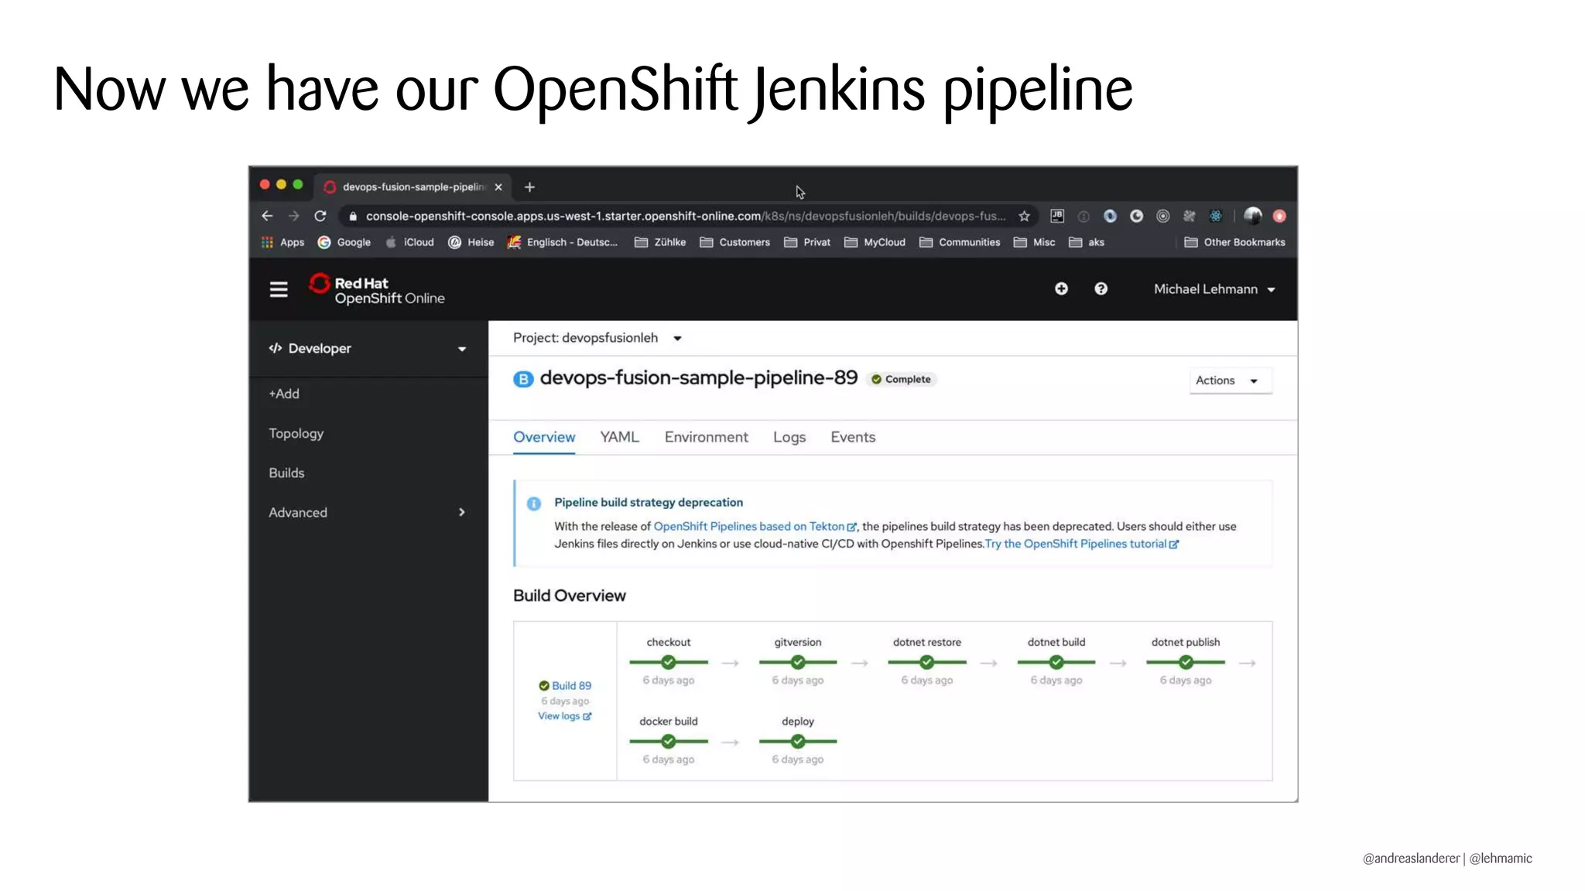The image size is (1585, 891).
Task: Select Topology in the sidebar
Action: click(296, 433)
